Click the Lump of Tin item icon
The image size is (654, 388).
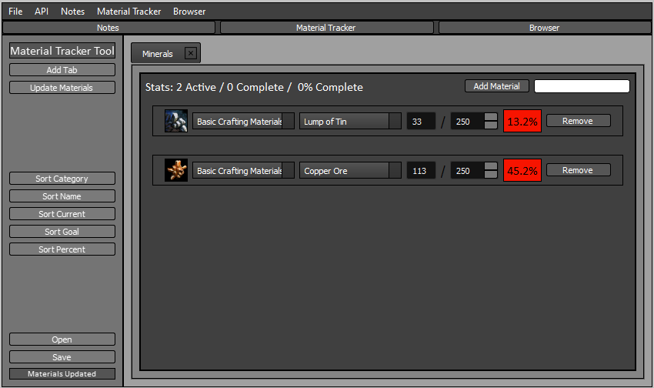click(176, 121)
